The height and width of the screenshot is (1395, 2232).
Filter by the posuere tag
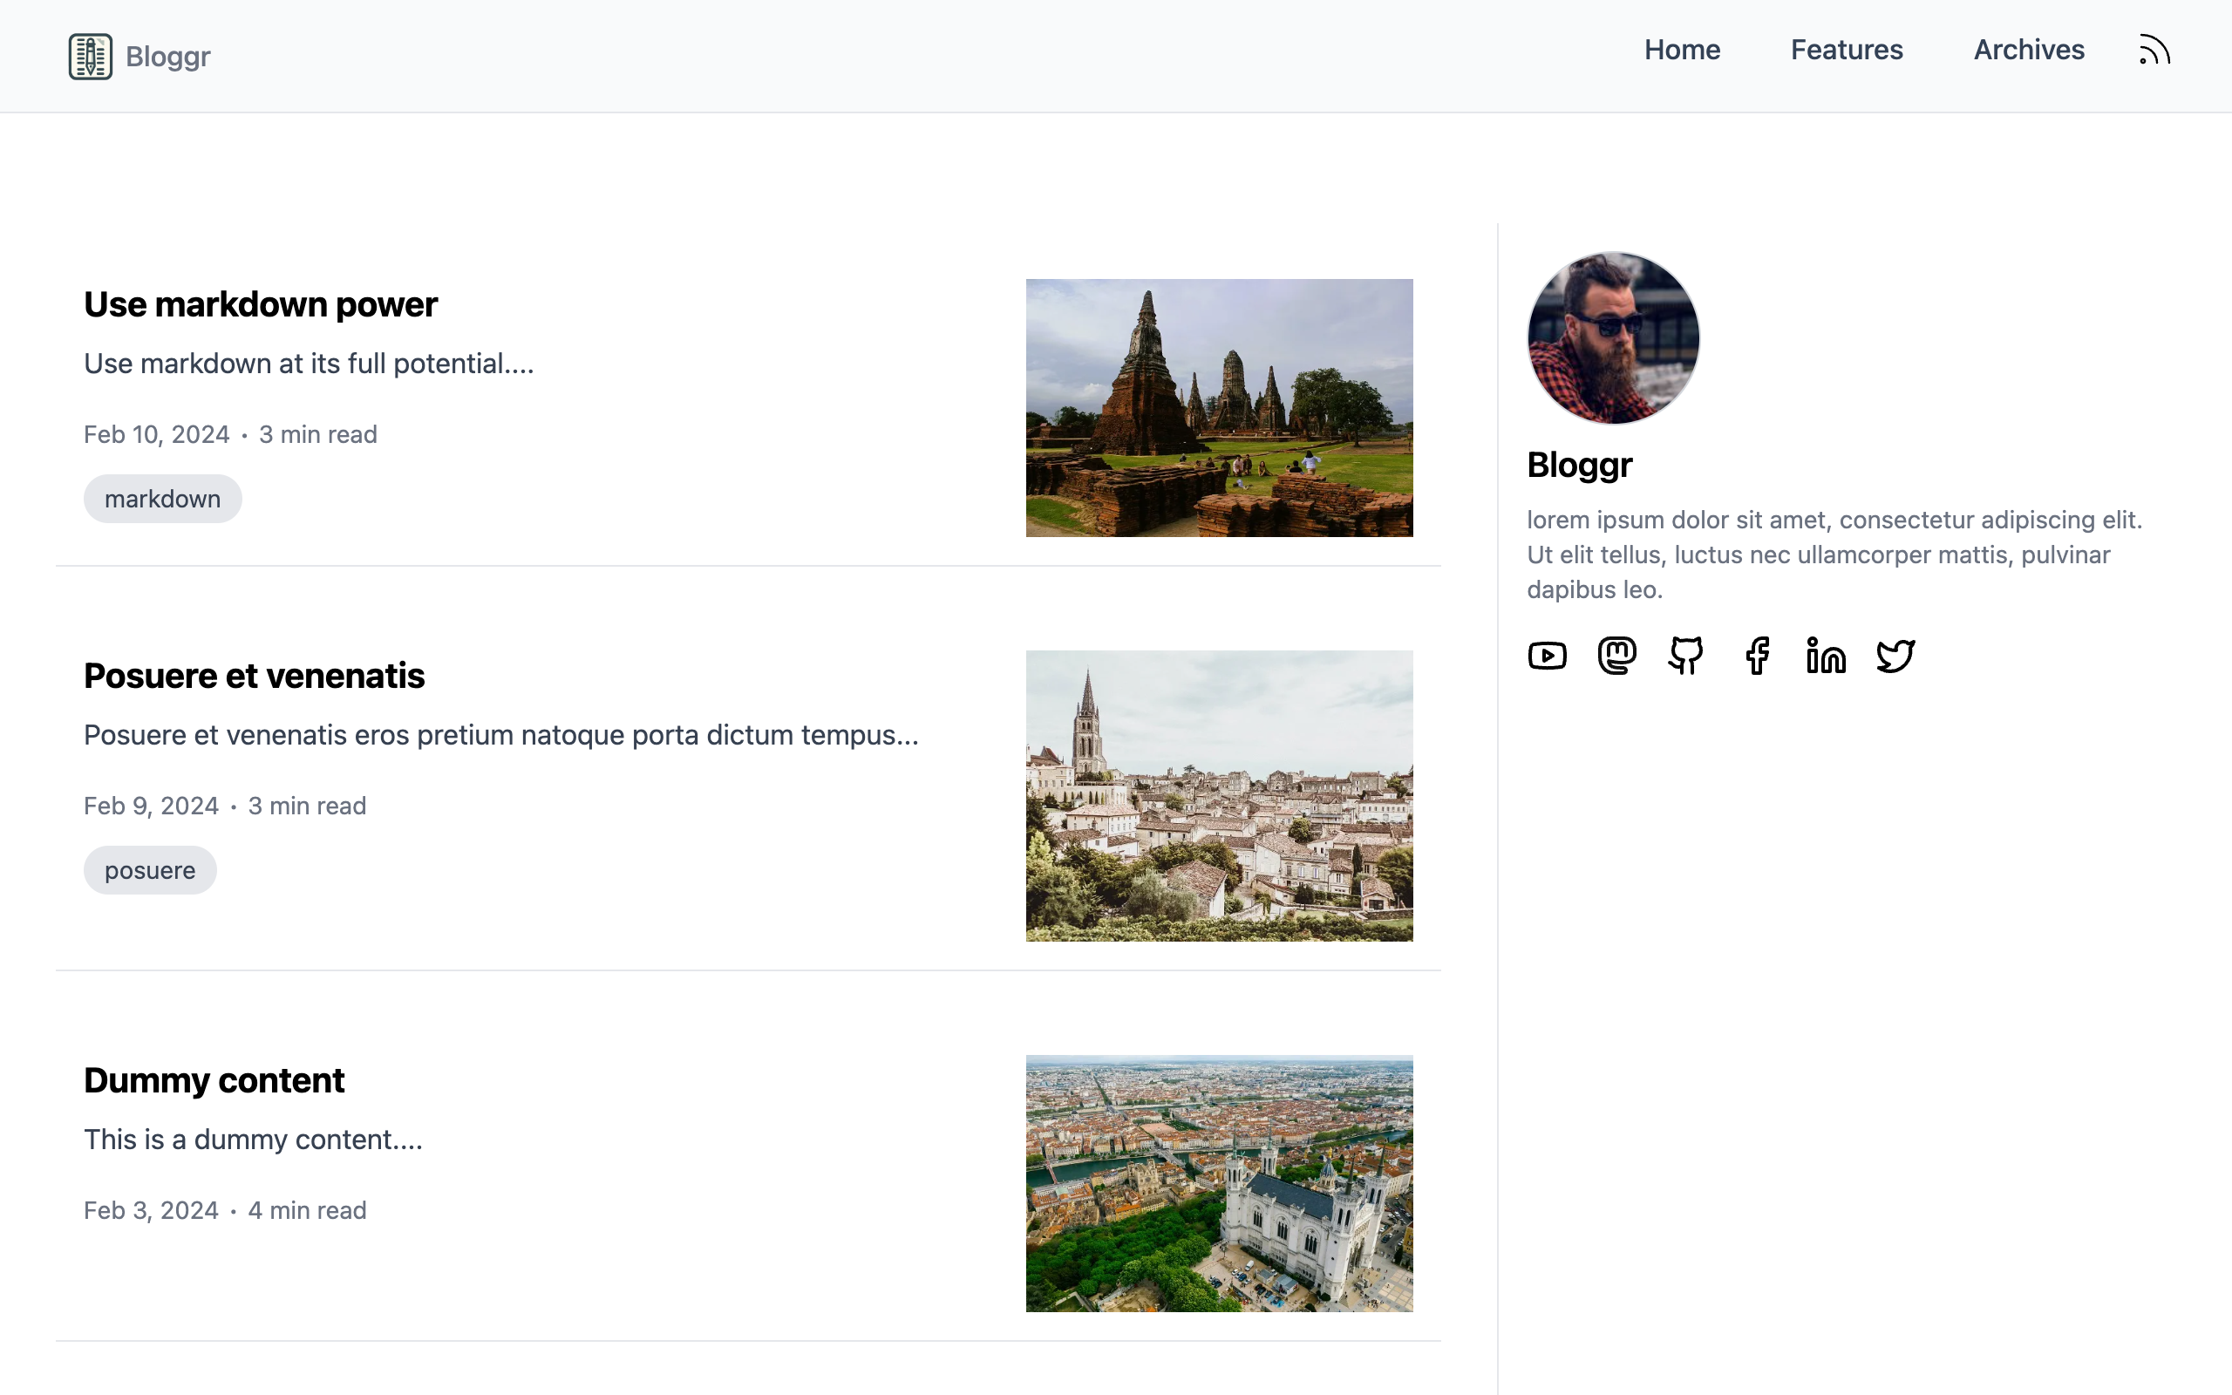click(149, 871)
